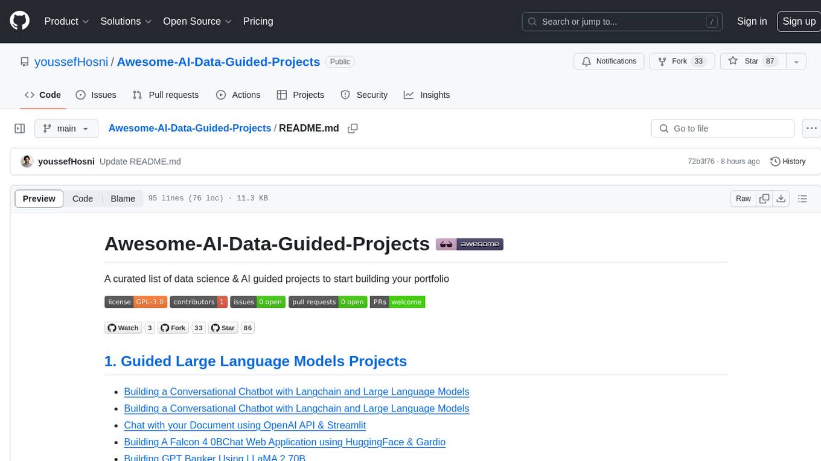Click the Sign in link

click(752, 21)
